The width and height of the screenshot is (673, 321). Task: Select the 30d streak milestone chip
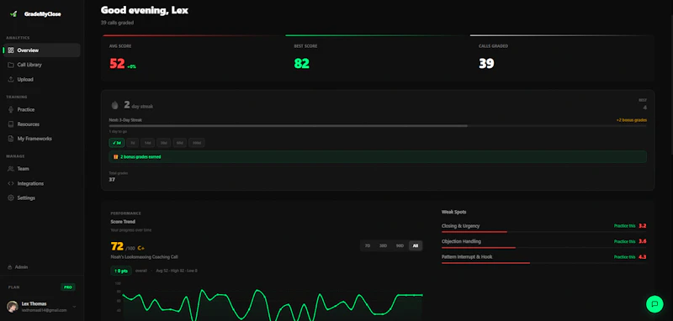[163, 143]
